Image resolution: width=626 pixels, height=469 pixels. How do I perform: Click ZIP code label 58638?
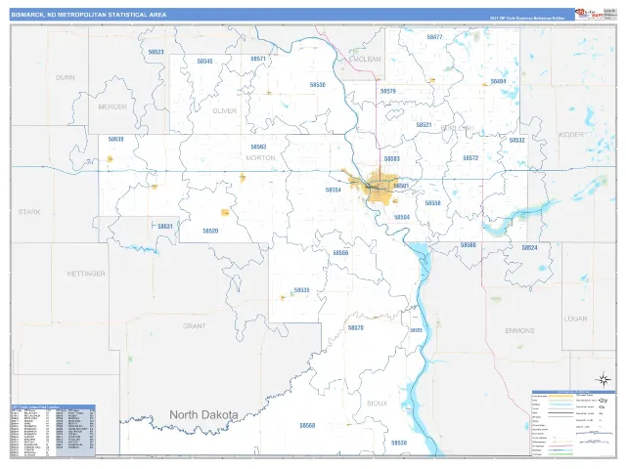[115, 139]
